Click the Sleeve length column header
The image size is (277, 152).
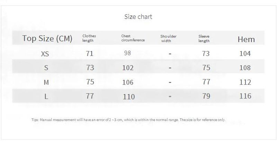pyautogui.click(x=204, y=38)
